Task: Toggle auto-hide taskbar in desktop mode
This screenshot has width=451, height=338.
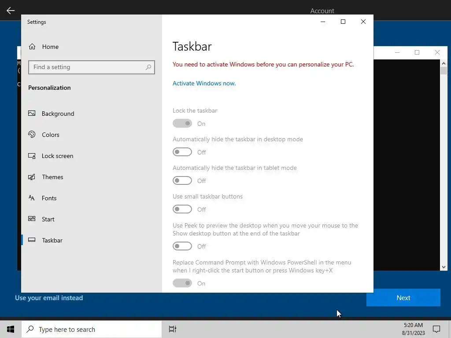Action: 182,152
